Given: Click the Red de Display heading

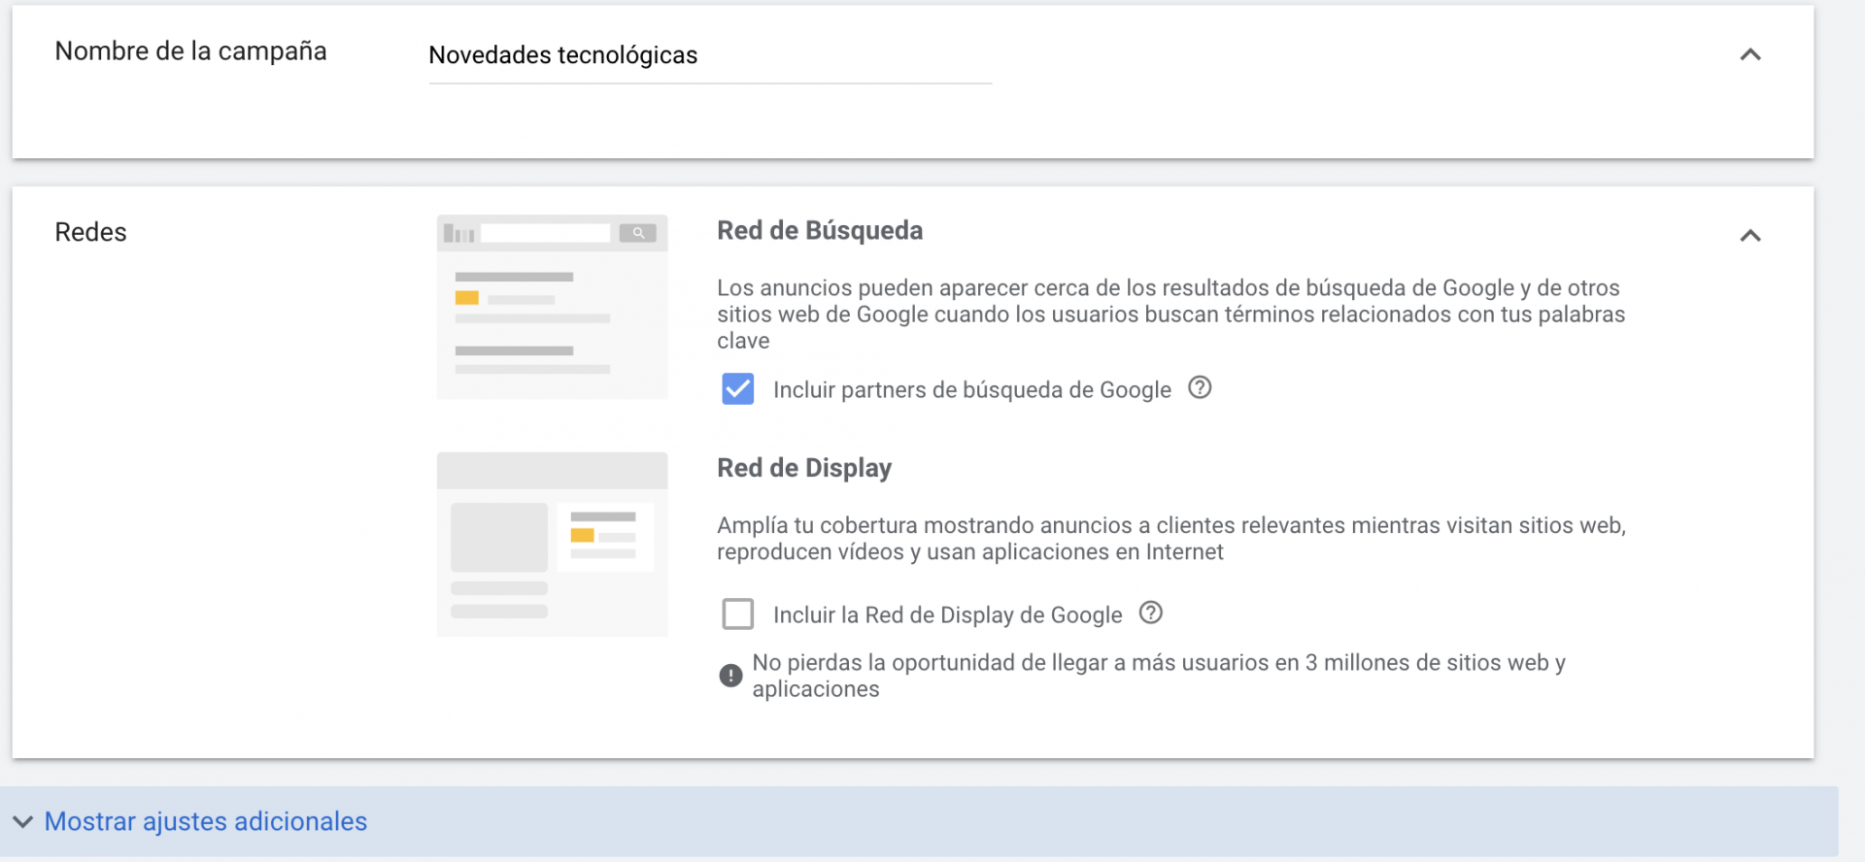Looking at the screenshot, I should pyautogui.click(x=804, y=468).
